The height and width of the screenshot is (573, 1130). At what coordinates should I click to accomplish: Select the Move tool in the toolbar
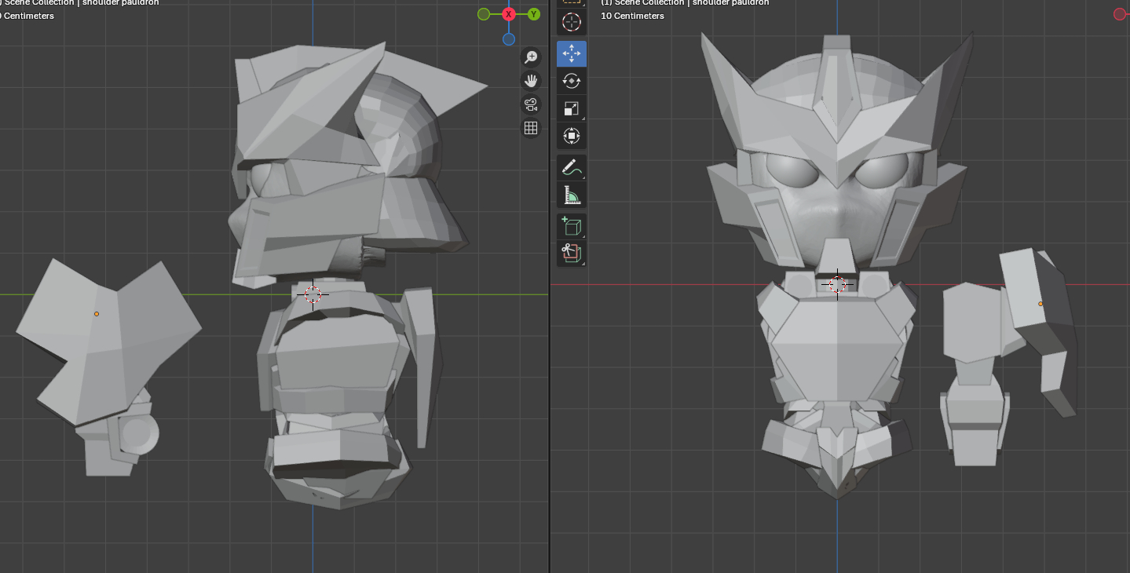[x=571, y=54]
